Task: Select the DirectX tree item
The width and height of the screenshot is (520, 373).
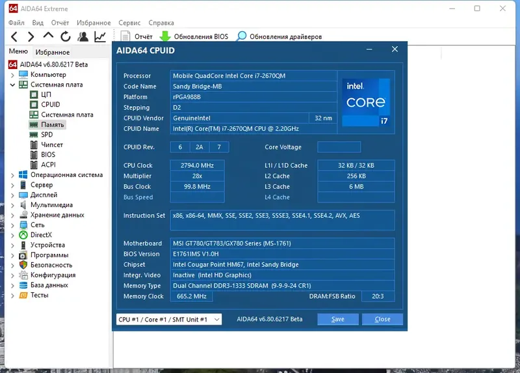Action: [x=41, y=235]
